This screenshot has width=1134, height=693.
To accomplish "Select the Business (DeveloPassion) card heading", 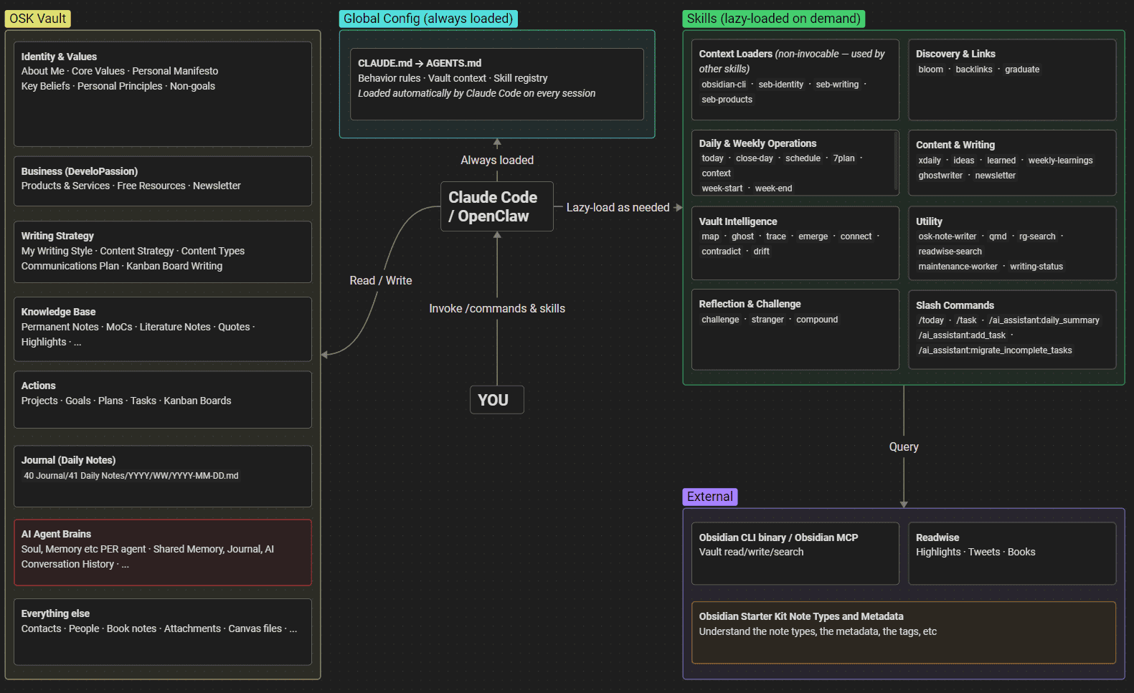I will pos(80,171).
